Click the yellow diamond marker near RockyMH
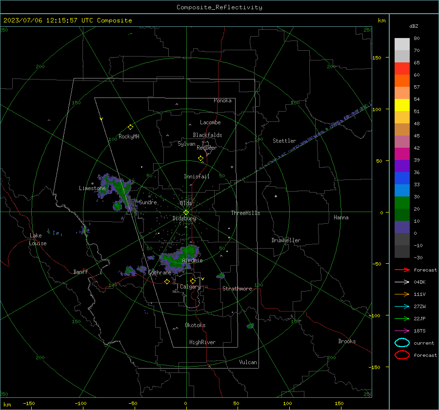 [130, 127]
